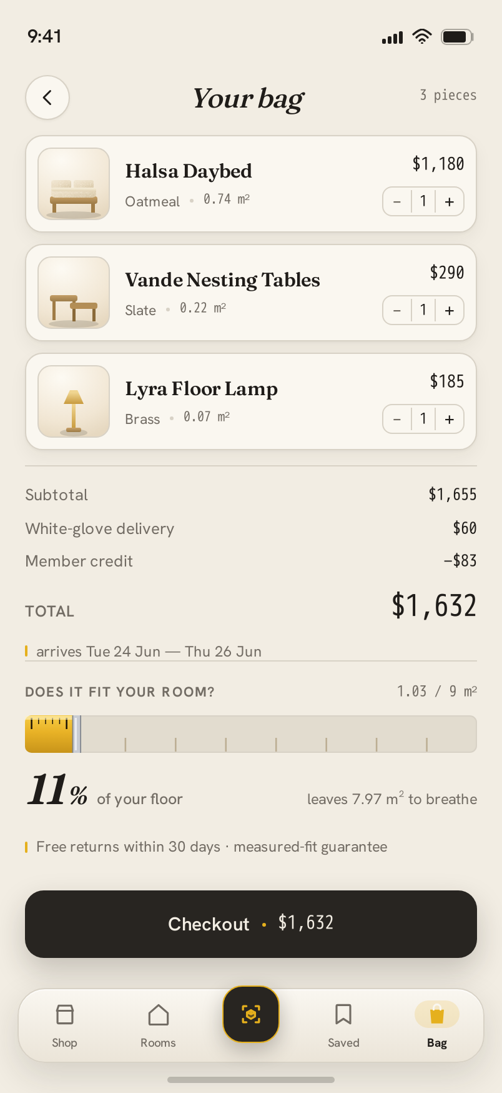Image resolution: width=502 pixels, height=1093 pixels.
Task: Increase Halsa Daybed quantity
Action: (x=450, y=202)
